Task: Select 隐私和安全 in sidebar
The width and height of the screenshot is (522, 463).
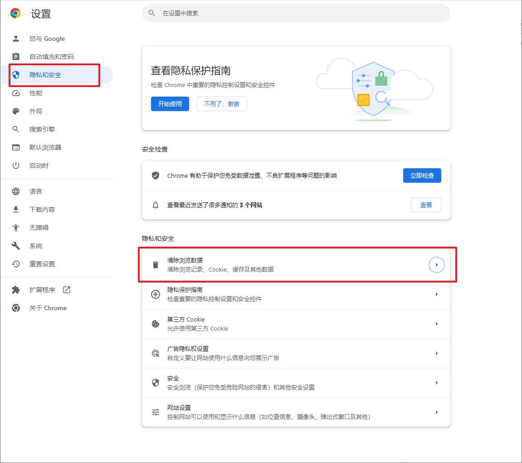Action: 57,75
